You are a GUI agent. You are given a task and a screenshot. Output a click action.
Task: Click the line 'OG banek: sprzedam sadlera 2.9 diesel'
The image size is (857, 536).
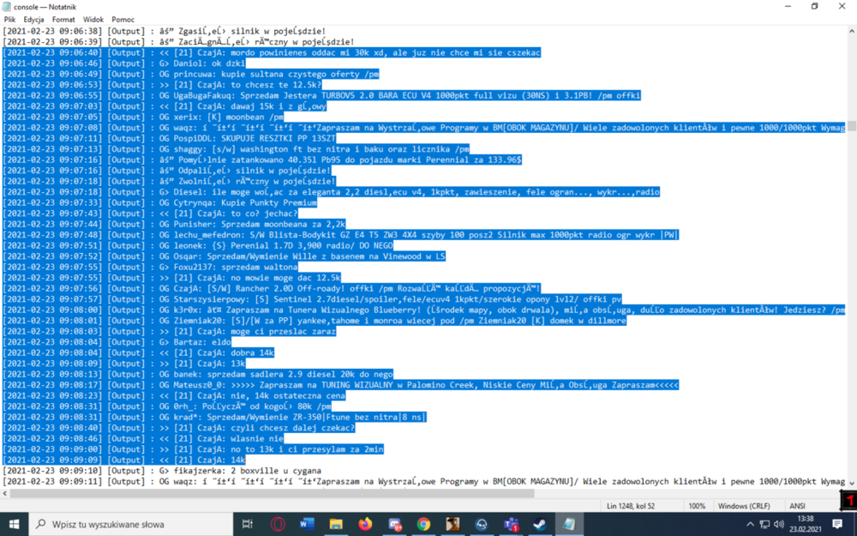point(197,374)
